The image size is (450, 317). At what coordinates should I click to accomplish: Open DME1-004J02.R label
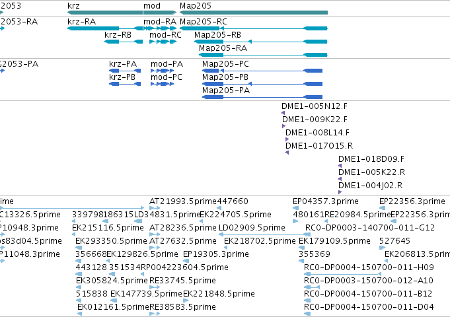click(370, 186)
